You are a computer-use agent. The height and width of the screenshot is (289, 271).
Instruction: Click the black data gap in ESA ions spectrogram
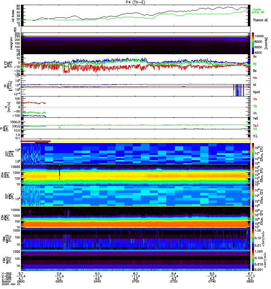tap(60, 171)
